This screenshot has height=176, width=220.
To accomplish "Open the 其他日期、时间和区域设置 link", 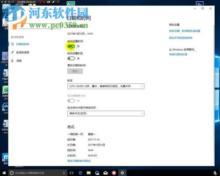I will pos(184,31).
